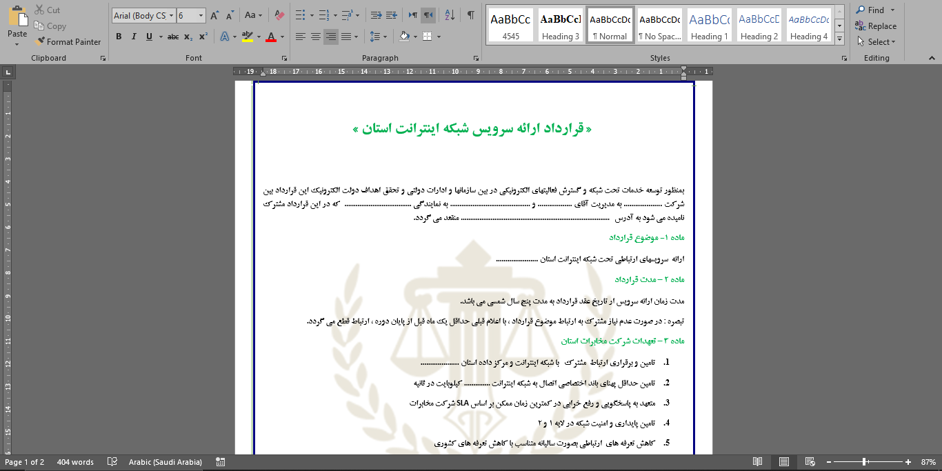Increase indent in Paragraph group

click(392, 15)
